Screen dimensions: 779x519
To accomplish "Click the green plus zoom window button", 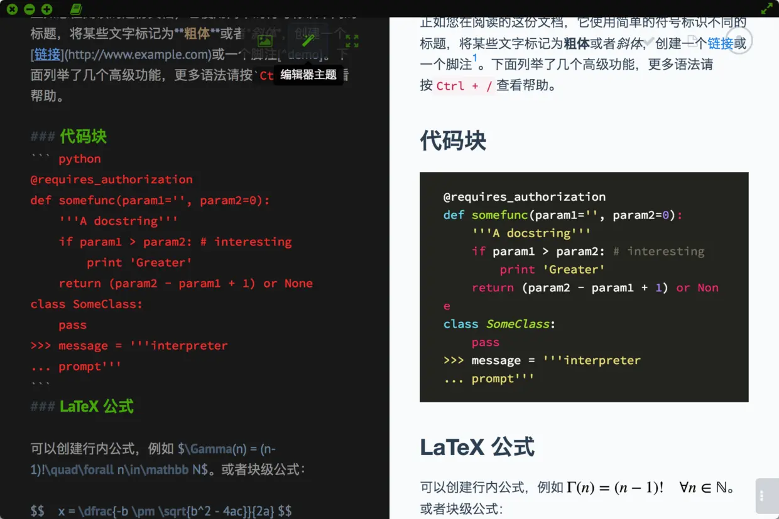I will (x=46, y=9).
